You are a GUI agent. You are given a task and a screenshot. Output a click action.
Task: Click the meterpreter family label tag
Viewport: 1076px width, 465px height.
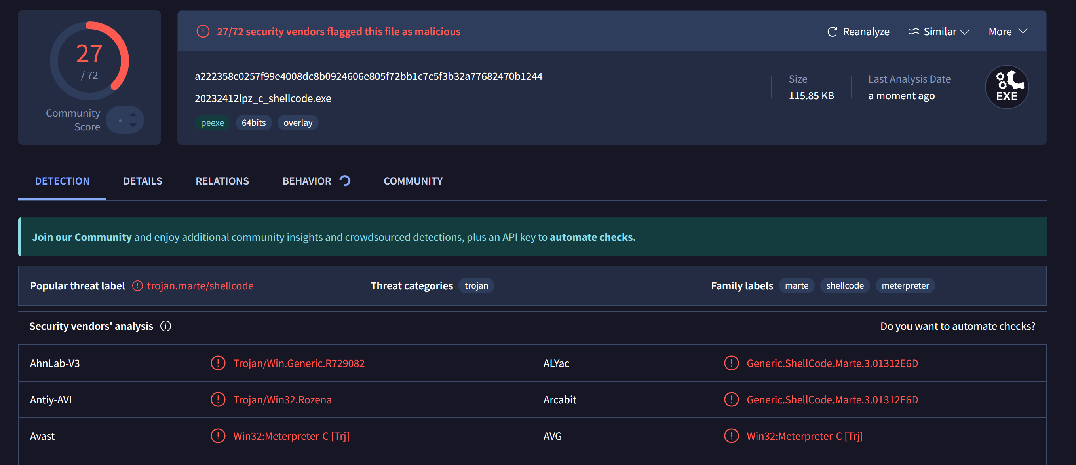[905, 285]
